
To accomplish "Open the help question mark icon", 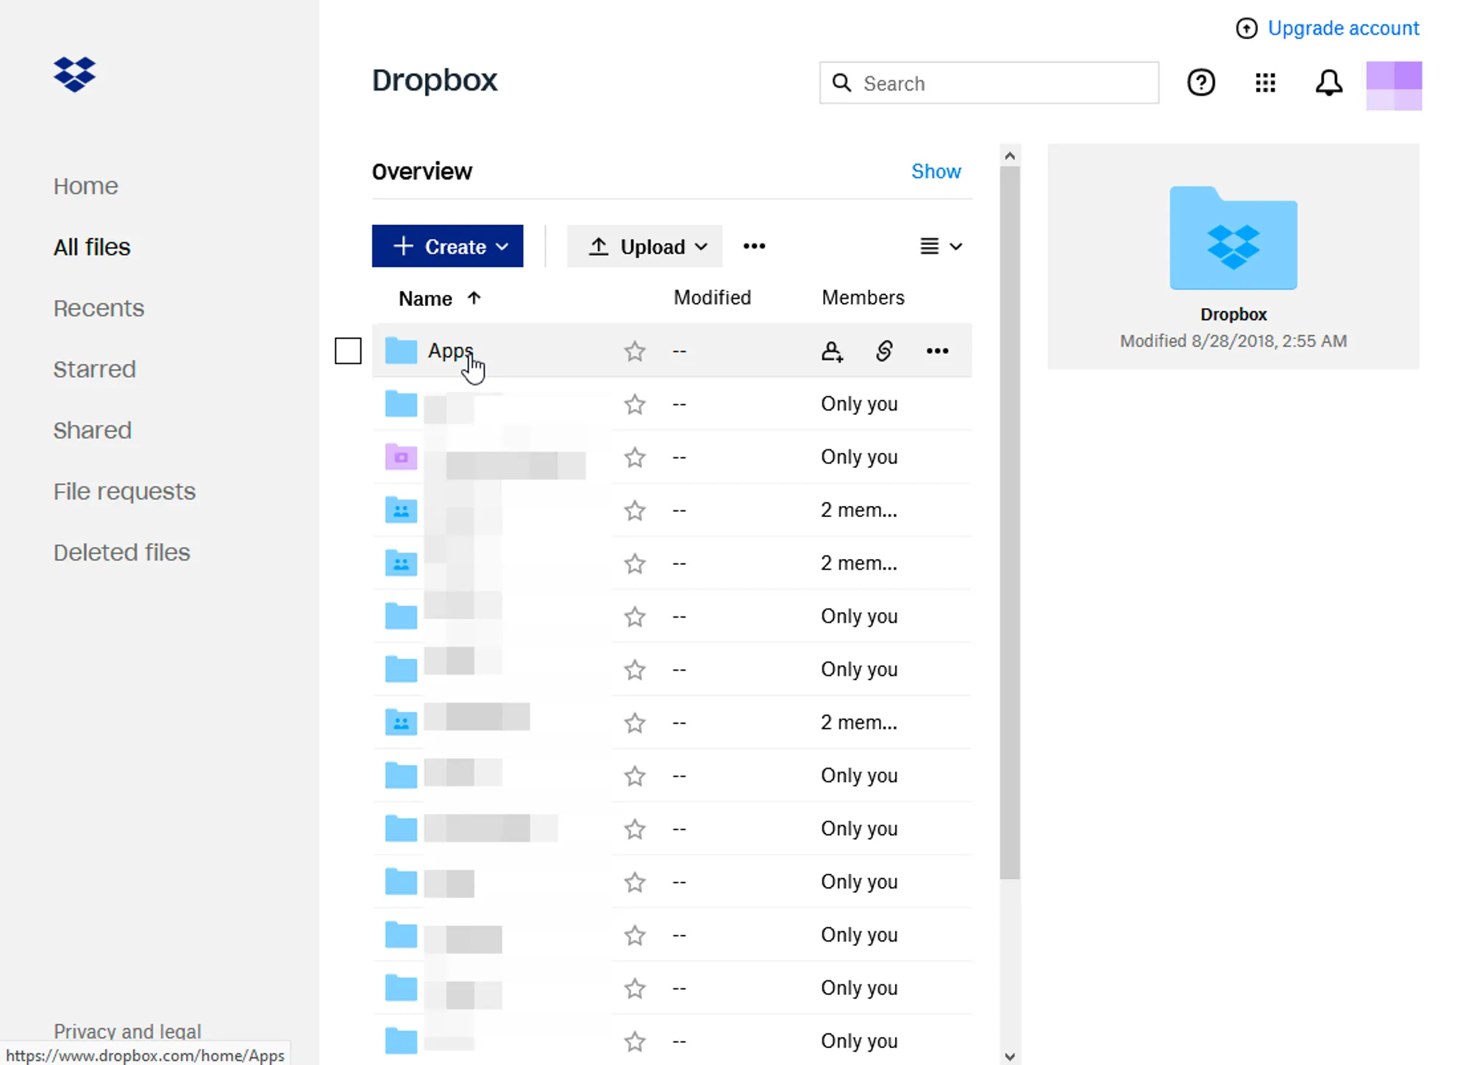I will tap(1201, 82).
